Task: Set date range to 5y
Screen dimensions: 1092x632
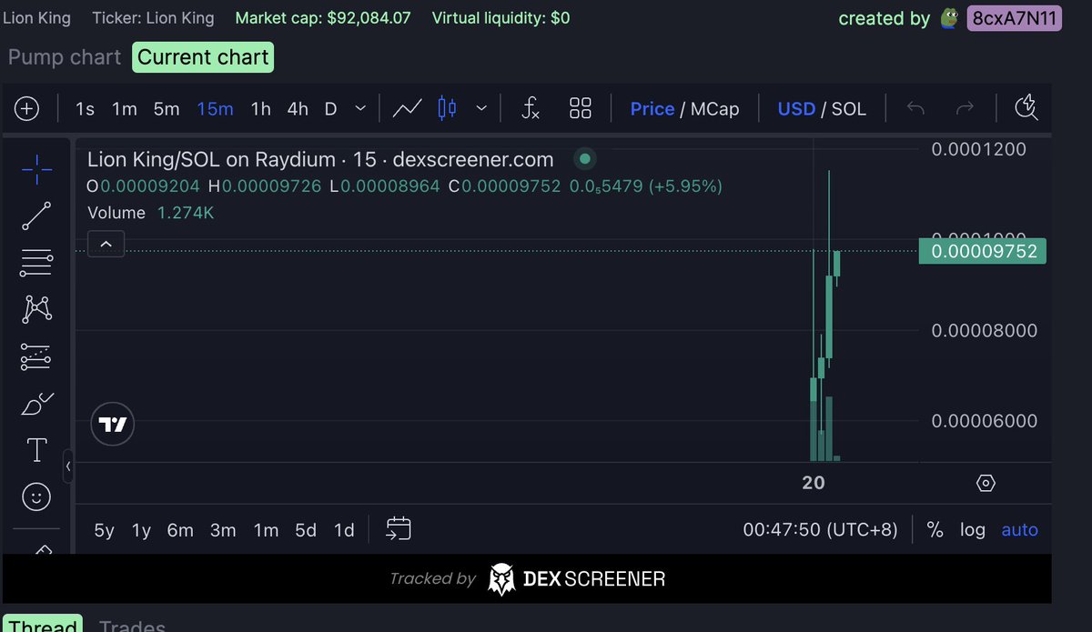Action: coord(105,530)
